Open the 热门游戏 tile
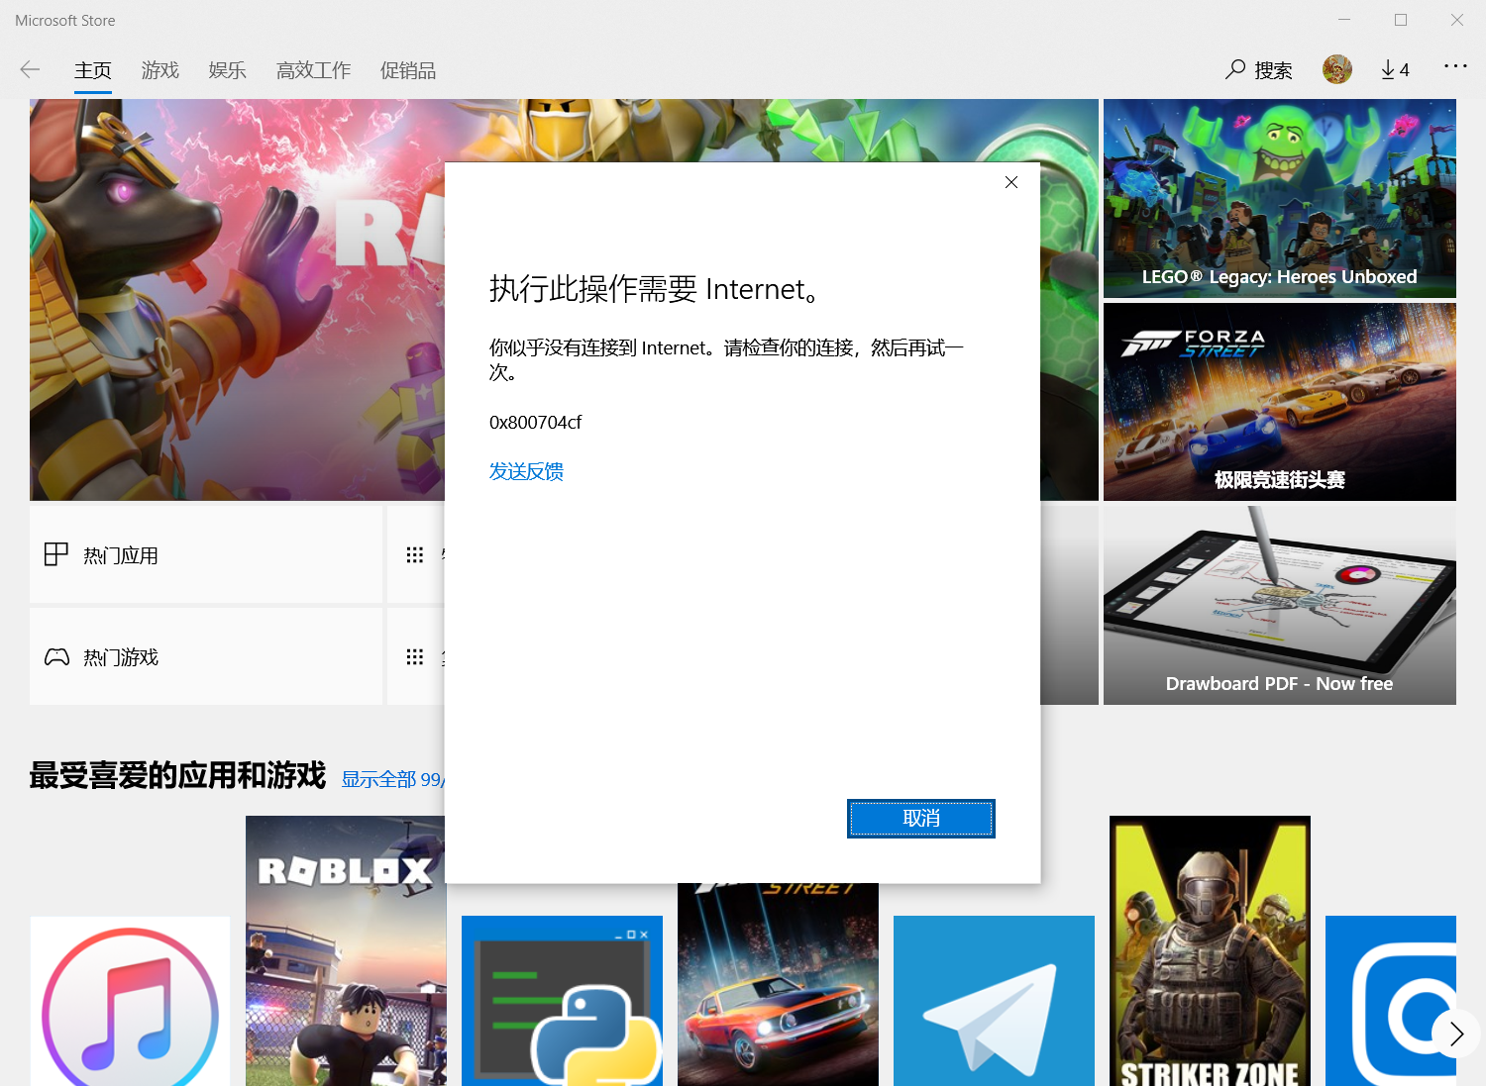The height and width of the screenshot is (1086, 1486). [206, 656]
